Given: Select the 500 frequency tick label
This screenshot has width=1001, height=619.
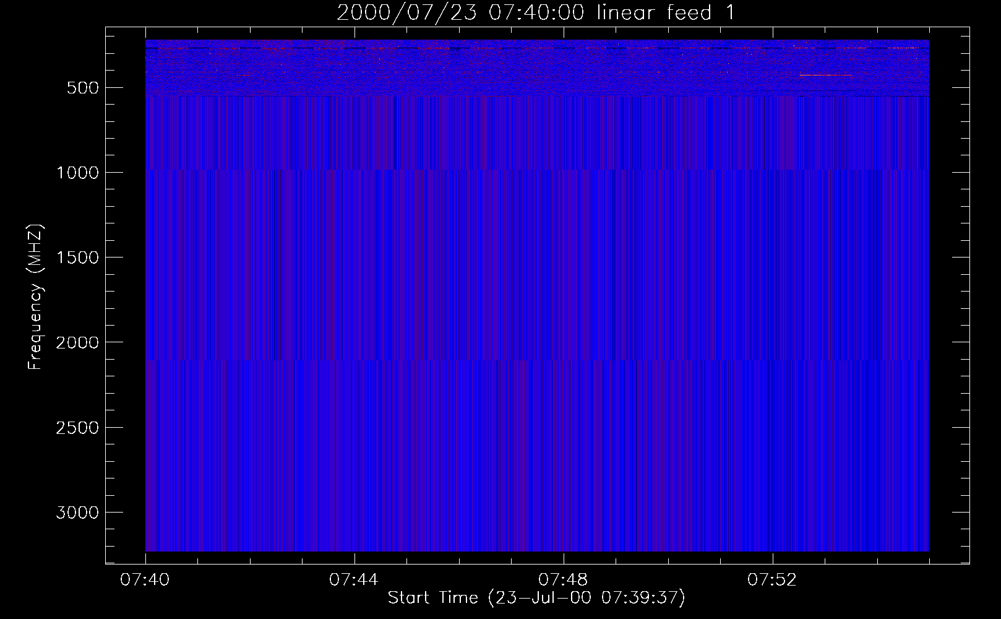Looking at the screenshot, I should point(83,88).
